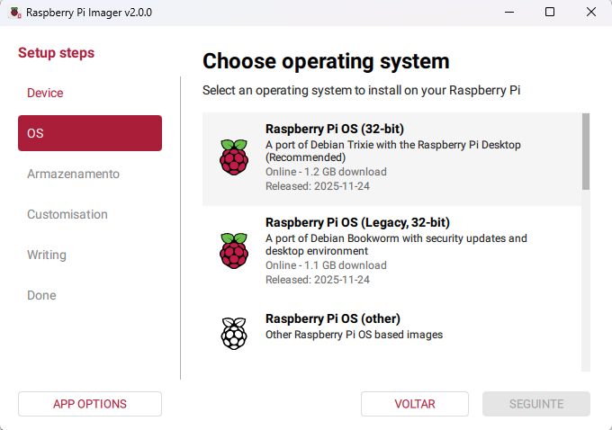Viewport: 612px width, 430px height.
Task: Close the Raspberry Pi Imager window
Action: [x=590, y=13]
